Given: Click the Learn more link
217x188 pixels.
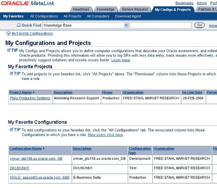Looking at the screenshot, I should (x=121, y=60).
